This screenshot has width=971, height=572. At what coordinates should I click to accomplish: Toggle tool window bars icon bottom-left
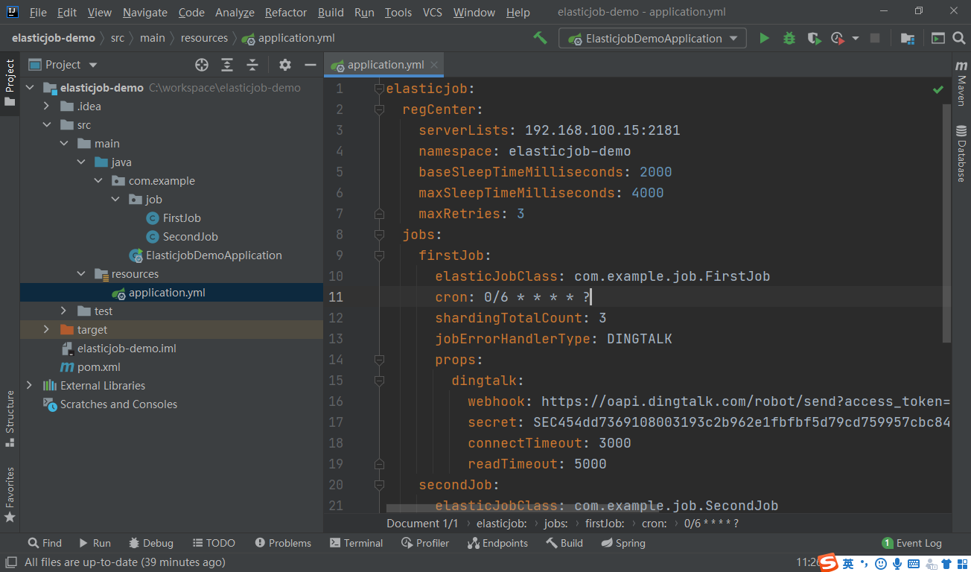pyautogui.click(x=10, y=562)
